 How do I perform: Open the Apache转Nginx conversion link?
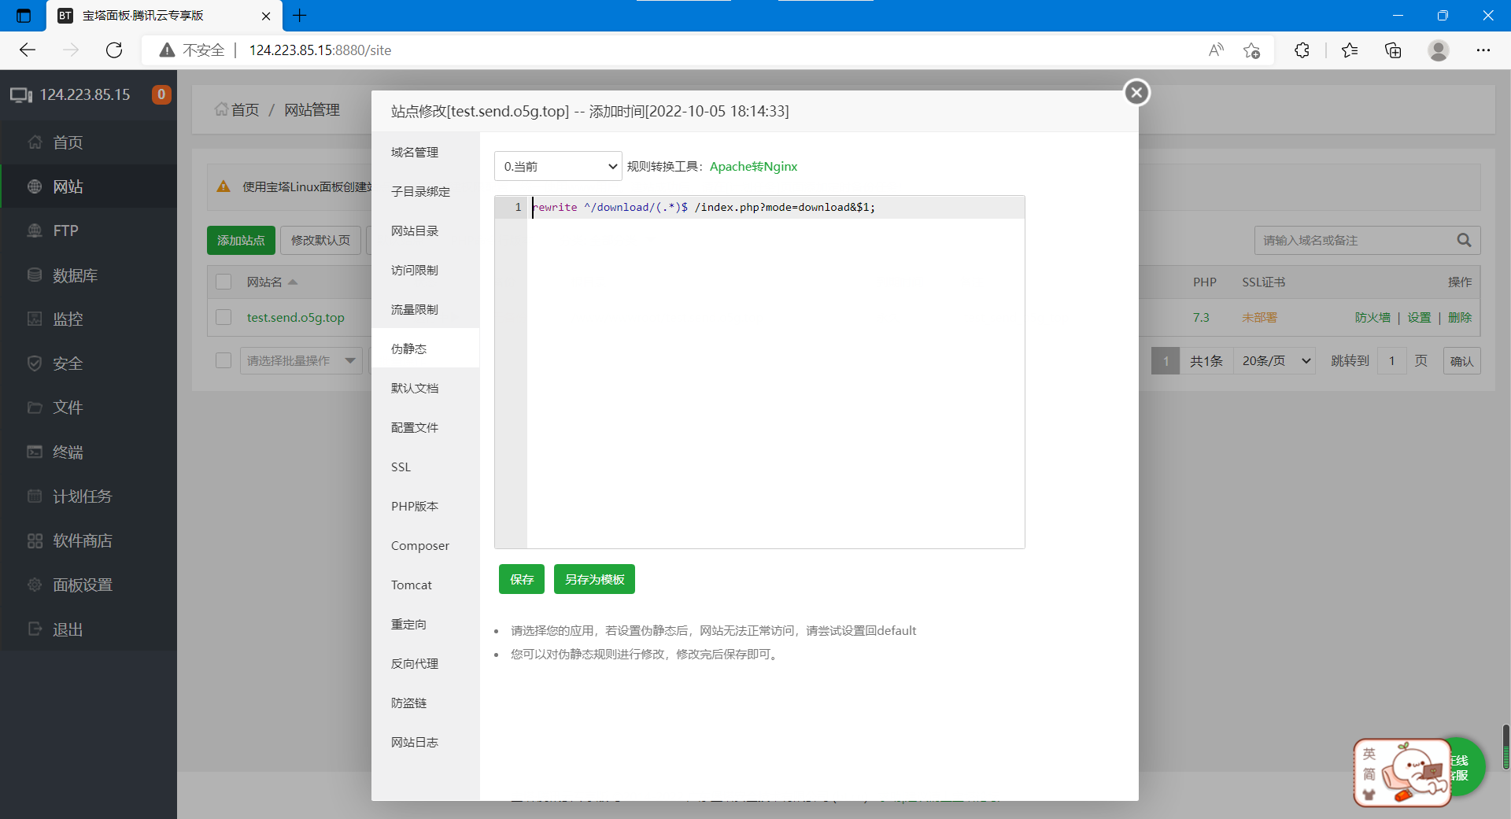coord(753,167)
